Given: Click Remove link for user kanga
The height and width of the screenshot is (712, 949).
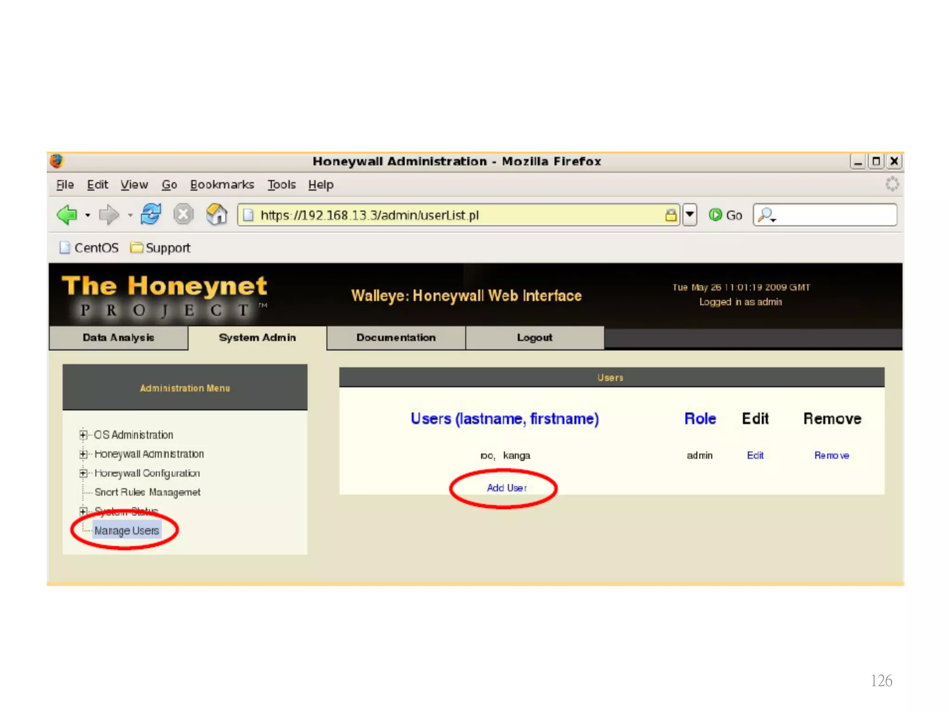Looking at the screenshot, I should pyautogui.click(x=831, y=456).
